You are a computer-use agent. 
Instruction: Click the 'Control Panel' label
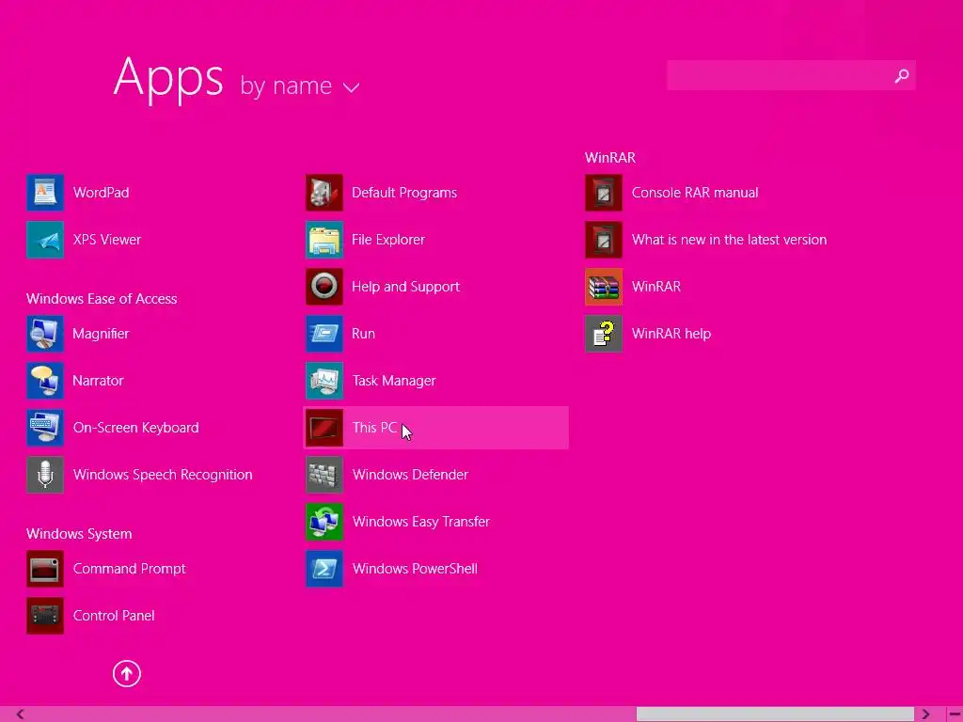(x=114, y=616)
